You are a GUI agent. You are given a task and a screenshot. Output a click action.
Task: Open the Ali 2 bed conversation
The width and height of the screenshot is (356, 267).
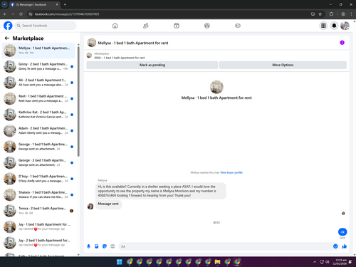coord(38,83)
